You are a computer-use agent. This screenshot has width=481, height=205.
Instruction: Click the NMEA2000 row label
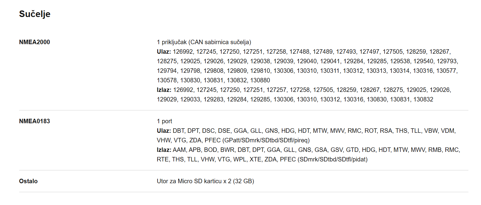pos(34,42)
